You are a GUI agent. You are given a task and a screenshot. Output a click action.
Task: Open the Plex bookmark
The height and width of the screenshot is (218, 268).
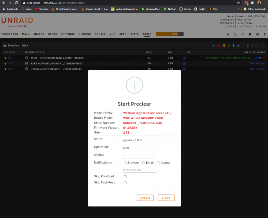pyautogui.click(x=213, y=9)
